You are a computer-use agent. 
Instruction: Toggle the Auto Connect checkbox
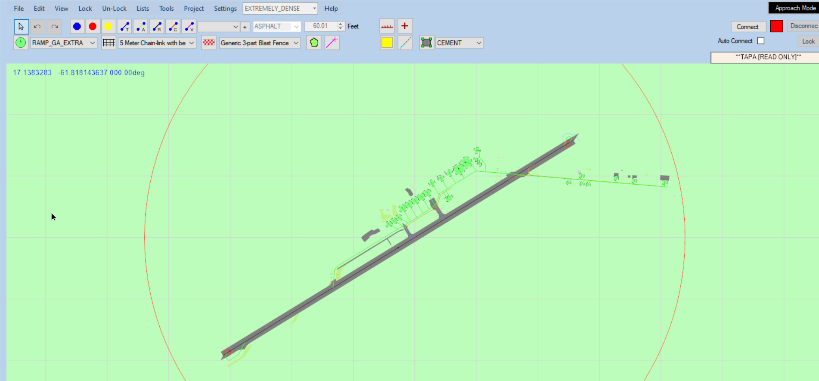pos(761,41)
